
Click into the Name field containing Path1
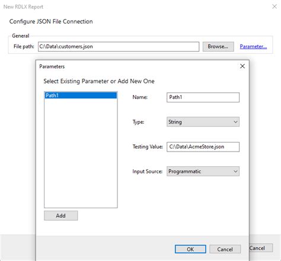203,97
